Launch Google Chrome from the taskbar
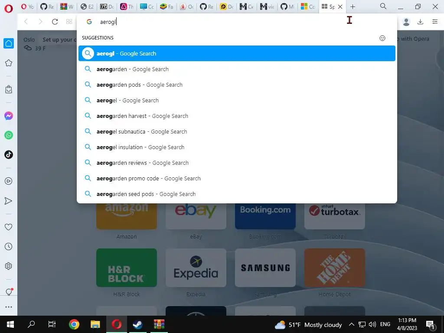Viewport: 444px width, 333px height. (74, 324)
